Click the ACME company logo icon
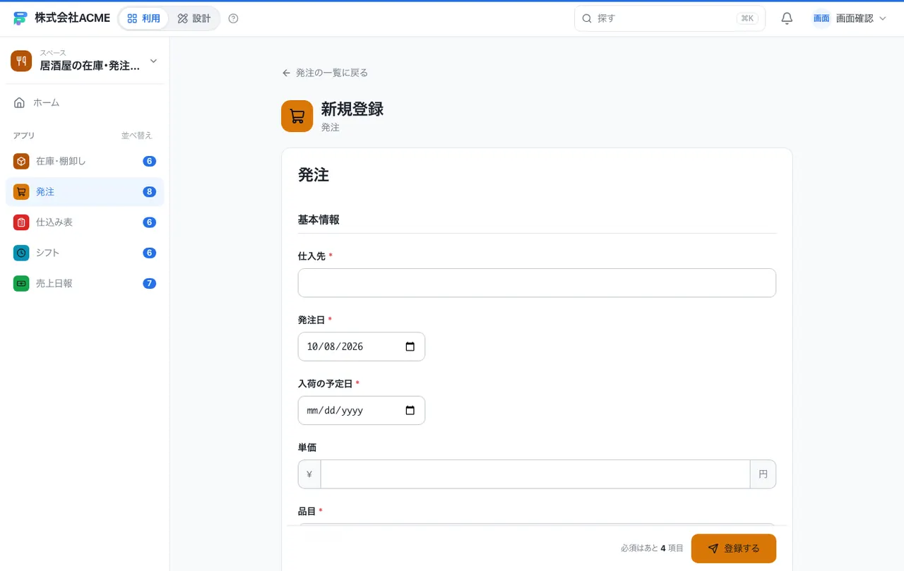Image resolution: width=904 pixels, height=571 pixels. pos(20,18)
